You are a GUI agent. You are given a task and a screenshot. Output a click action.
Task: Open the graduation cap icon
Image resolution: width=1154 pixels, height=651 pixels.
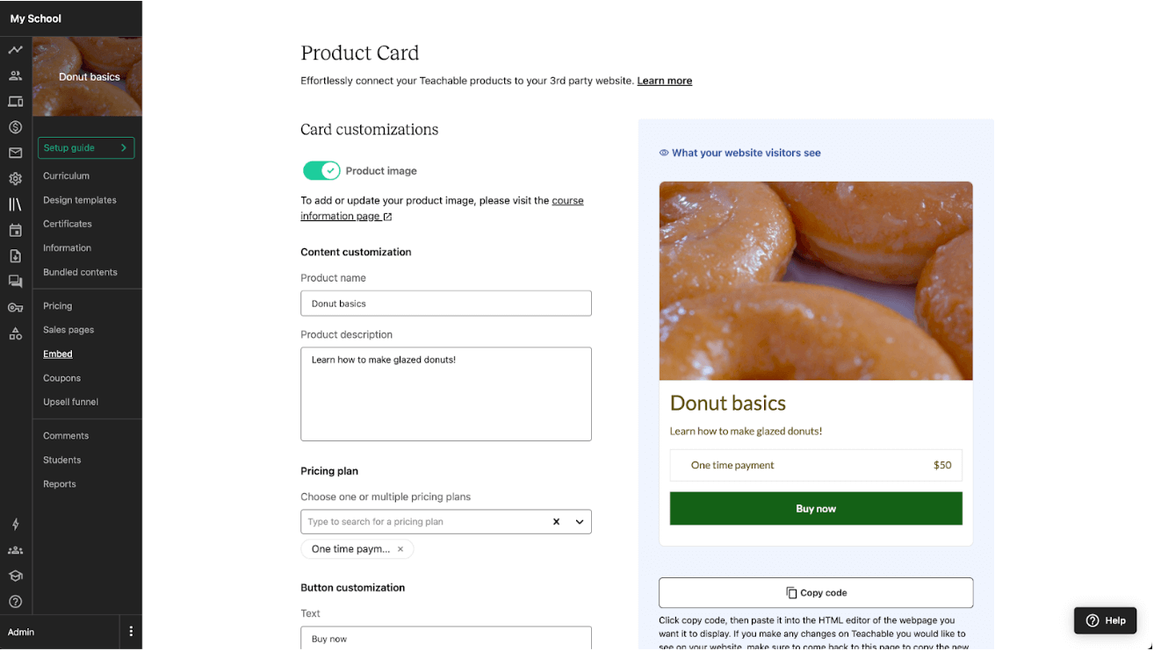click(x=15, y=576)
